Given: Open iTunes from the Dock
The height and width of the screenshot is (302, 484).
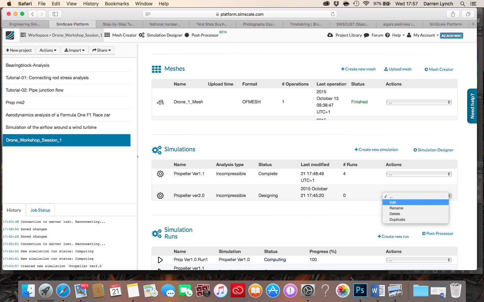Looking at the screenshot, I should tap(220, 291).
